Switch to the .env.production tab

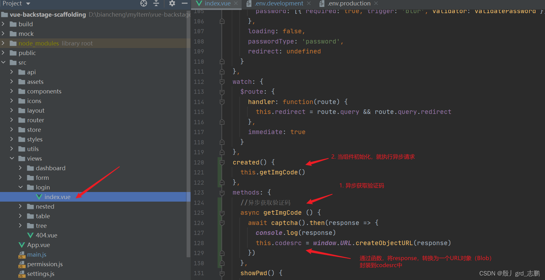349,4
